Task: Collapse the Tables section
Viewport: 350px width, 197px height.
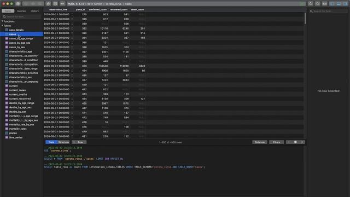Action: [x=2, y=26]
